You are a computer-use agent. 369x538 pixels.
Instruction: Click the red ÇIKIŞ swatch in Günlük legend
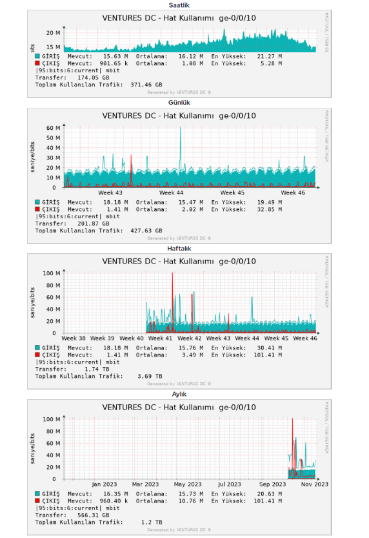37,209
